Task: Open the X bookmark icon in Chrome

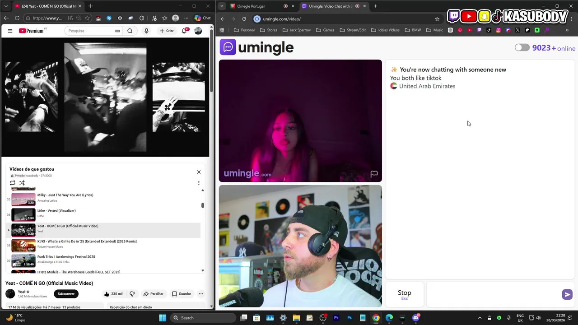Action: pyautogui.click(x=517, y=30)
